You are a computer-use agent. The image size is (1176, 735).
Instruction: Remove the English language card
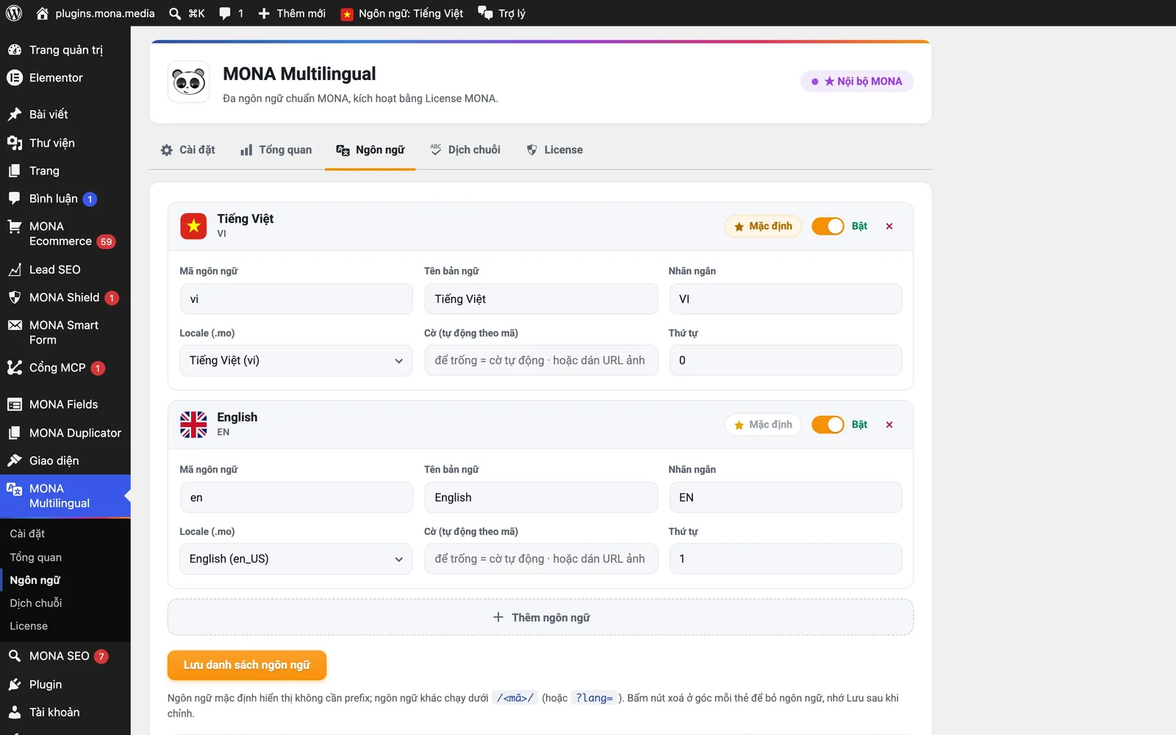pos(889,425)
